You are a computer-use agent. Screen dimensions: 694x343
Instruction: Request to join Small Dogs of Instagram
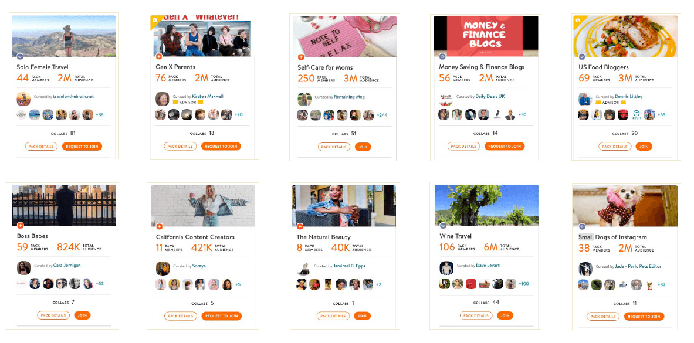tap(644, 317)
